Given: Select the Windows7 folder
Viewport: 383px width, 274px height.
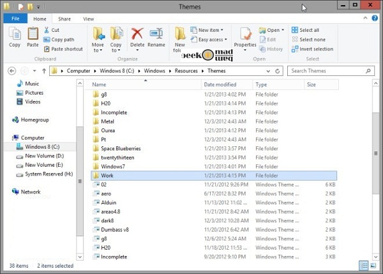Looking at the screenshot, I should (214, 167).
